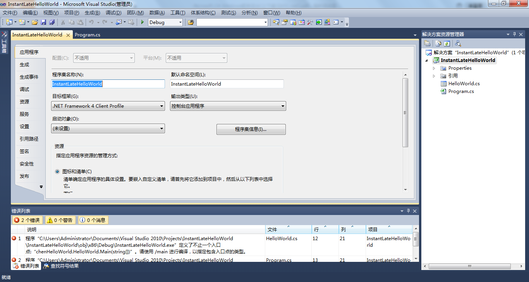
Task: Click the Solution Explorer horizontal scrollbar thumb
Action: pyautogui.click(x=470, y=267)
